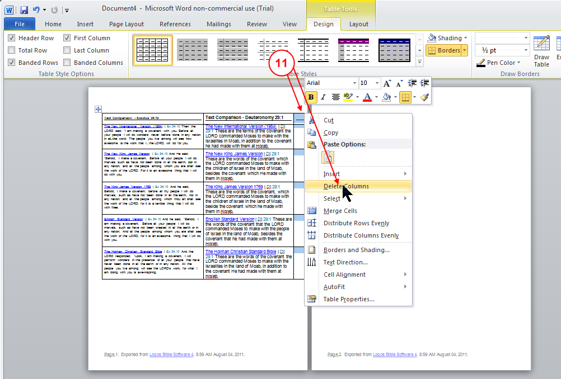The image size is (561, 379).
Task: Follow the Logos Bible Software 4 link on page 2
Action: pyautogui.click(x=395, y=354)
